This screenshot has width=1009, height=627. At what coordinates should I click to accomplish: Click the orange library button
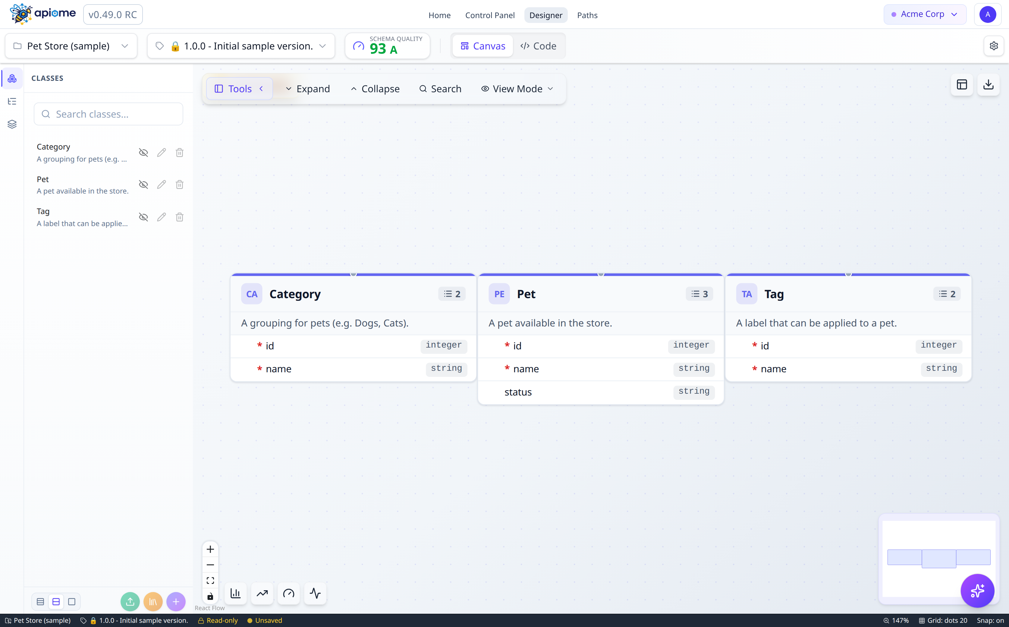(153, 602)
